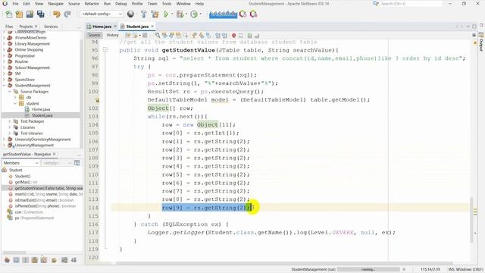Click the Previous Bookmark icon
The width and height of the screenshot is (485, 273).
[194, 36]
